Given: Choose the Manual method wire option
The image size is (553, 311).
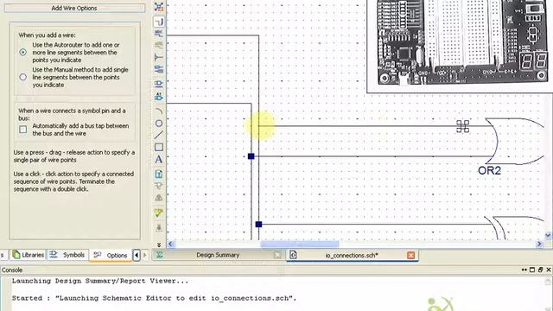Looking at the screenshot, I should click(x=23, y=77).
